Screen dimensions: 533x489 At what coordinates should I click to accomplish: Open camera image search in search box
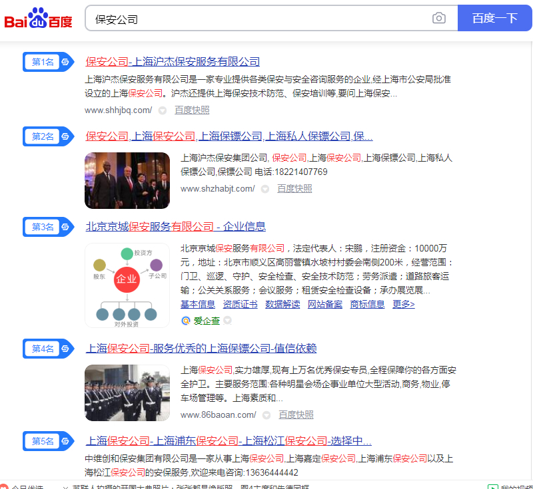pos(439,18)
